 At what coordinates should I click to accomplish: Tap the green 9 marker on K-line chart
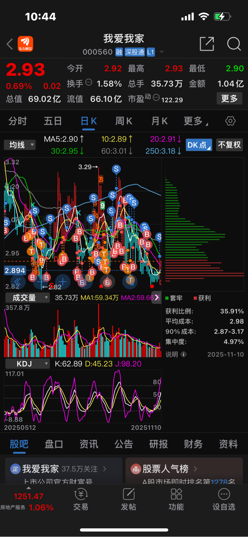click(102, 206)
